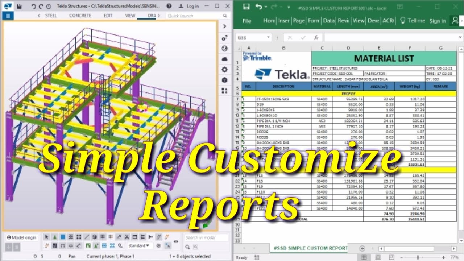The width and height of the screenshot is (464, 261).
Task: Customize the Excel Quick Access Toolbar
Action: pyautogui.click(x=289, y=7)
